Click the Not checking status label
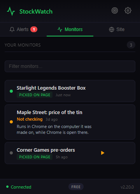 30,119
